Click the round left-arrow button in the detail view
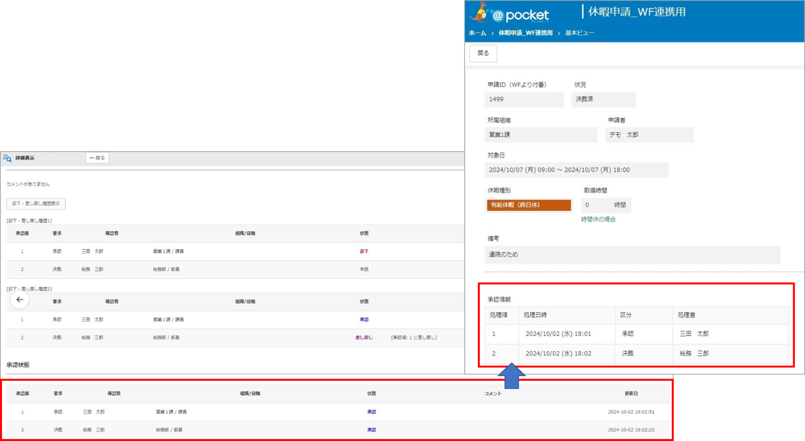This screenshot has height=441, width=805. click(19, 300)
